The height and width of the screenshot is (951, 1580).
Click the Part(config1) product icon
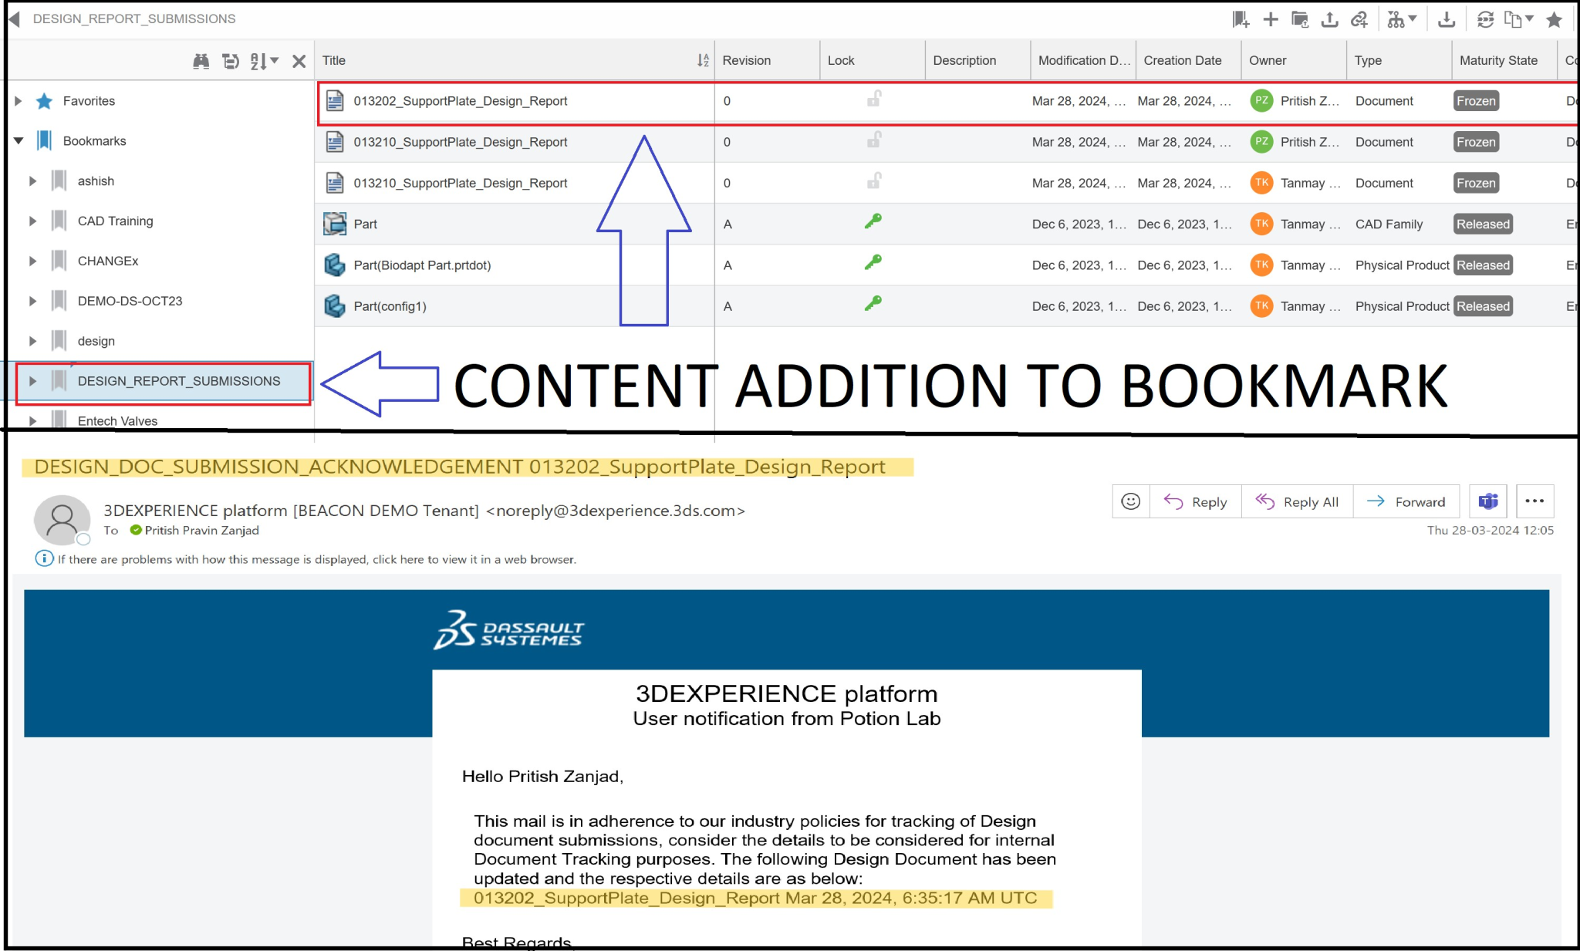tap(335, 305)
